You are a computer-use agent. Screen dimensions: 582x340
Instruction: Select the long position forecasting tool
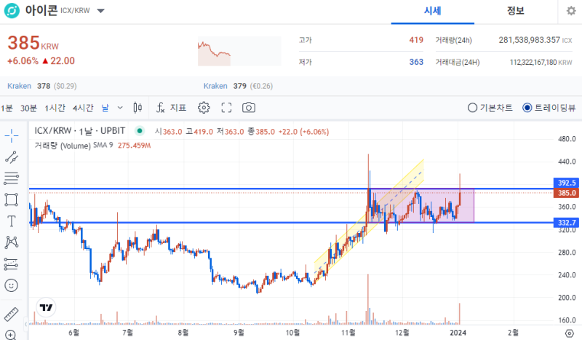pos(12,264)
